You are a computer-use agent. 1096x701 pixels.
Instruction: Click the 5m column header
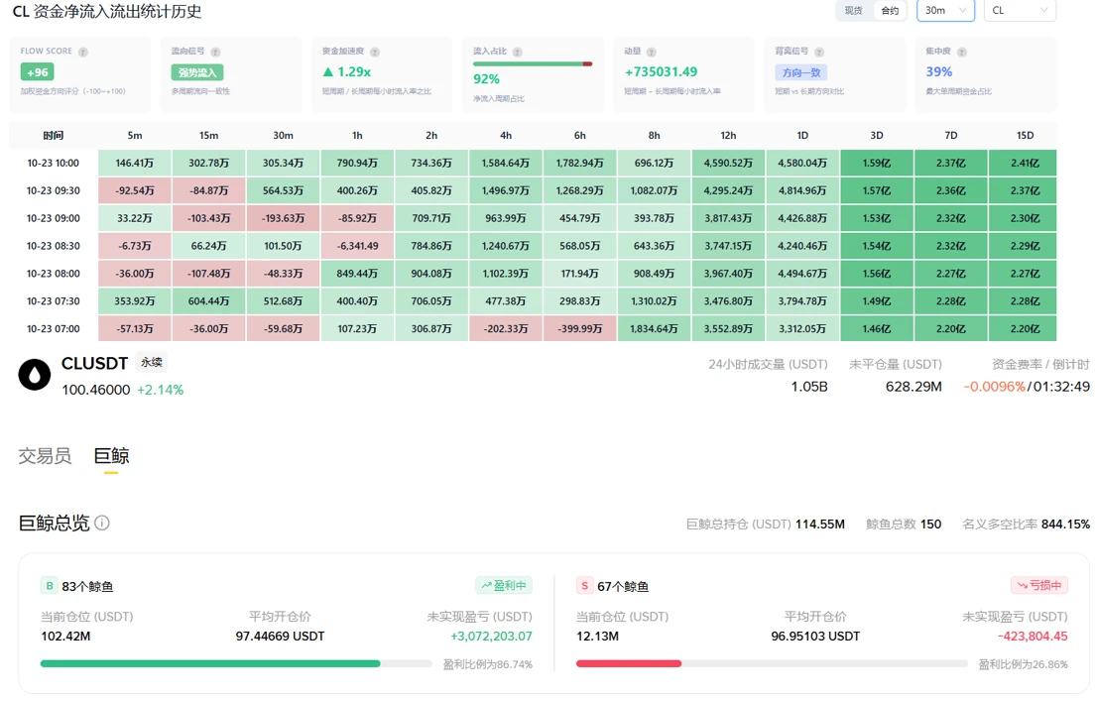135,135
